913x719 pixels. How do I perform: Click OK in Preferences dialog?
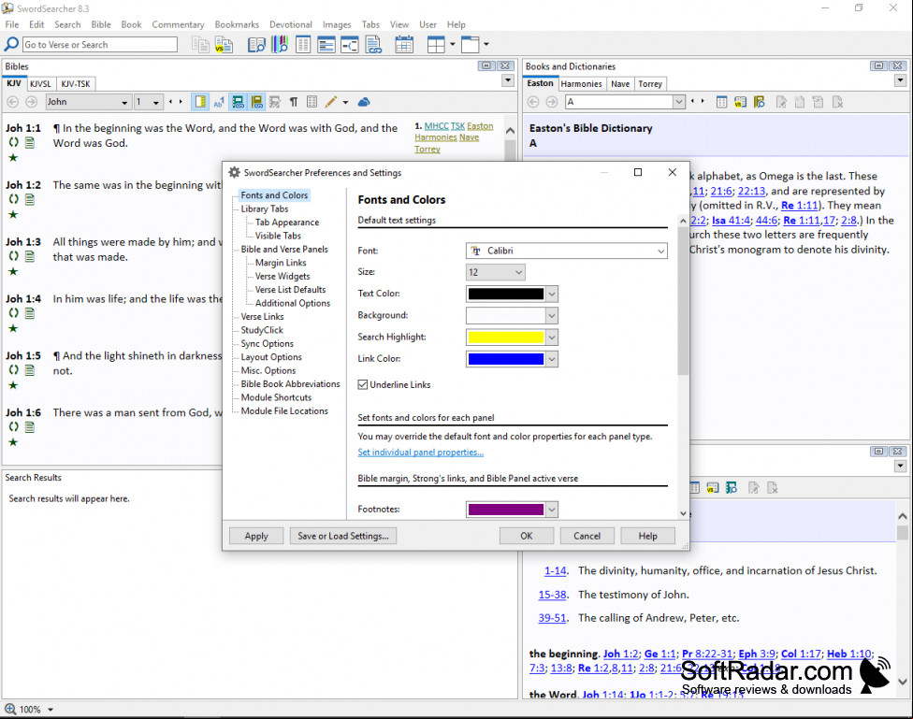coord(527,536)
